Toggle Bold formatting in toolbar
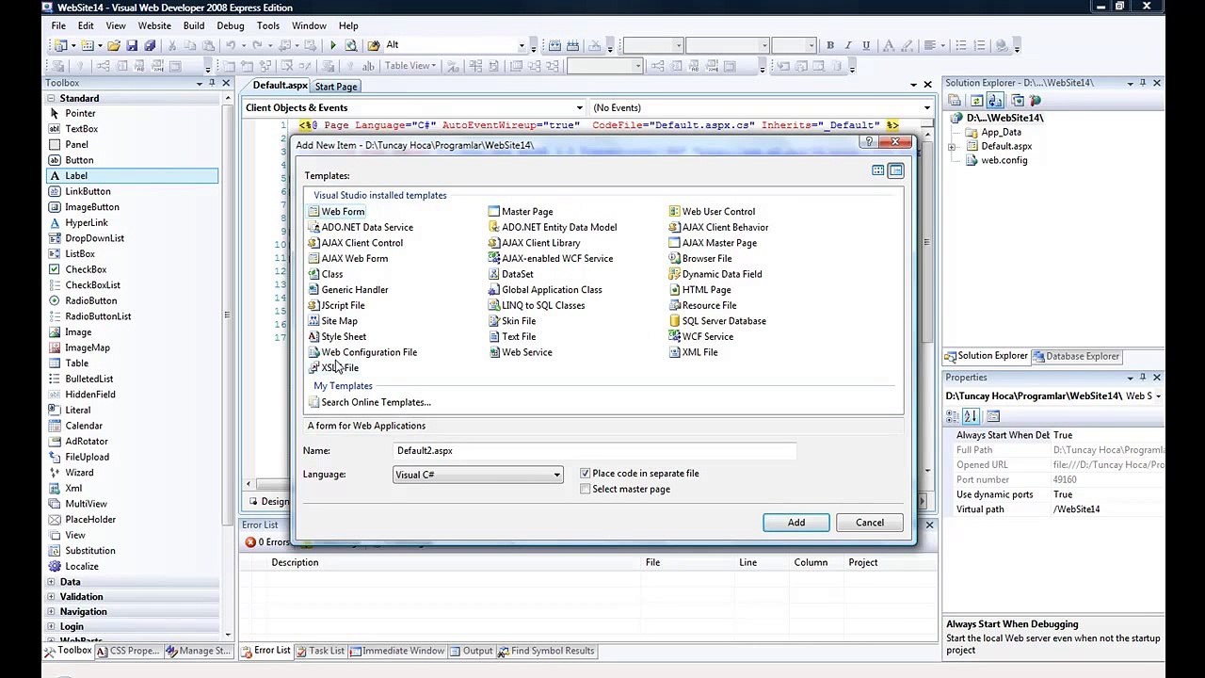The height and width of the screenshot is (678, 1205). (829, 45)
